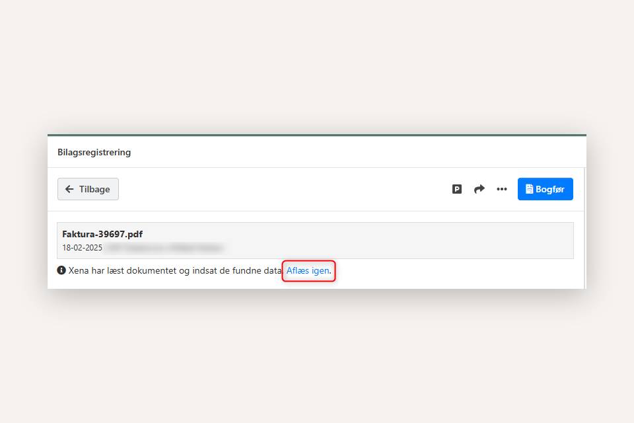Click the date 18-02-2025
The image size is (634, 423).
point(82,248)
